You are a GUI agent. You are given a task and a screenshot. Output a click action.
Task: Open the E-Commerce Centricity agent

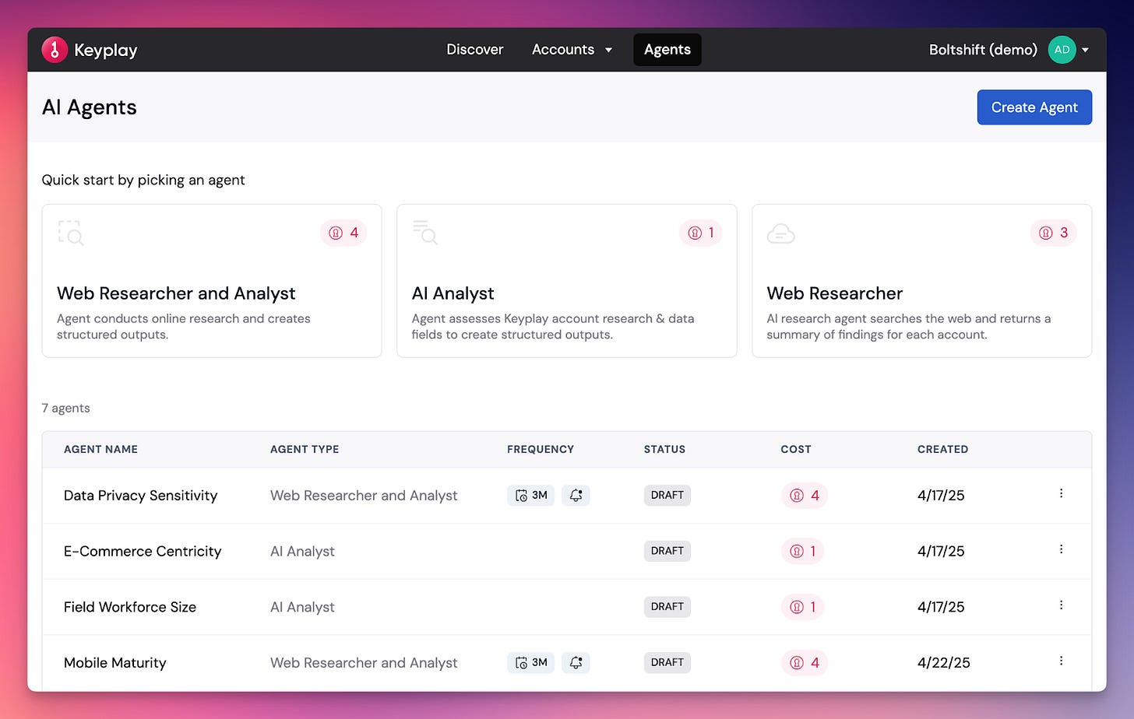coord(143,552)
